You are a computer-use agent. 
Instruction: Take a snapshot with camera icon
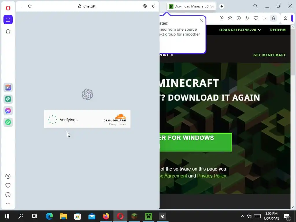230,18
